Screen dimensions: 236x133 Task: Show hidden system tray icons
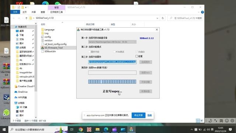click(192, 130)
